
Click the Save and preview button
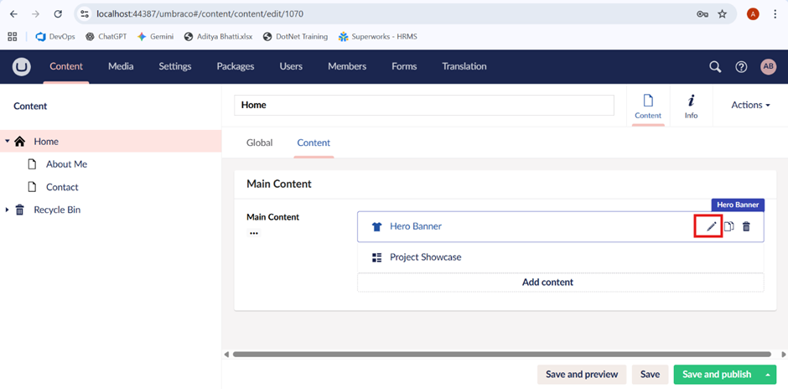click(x=581, y=374)
